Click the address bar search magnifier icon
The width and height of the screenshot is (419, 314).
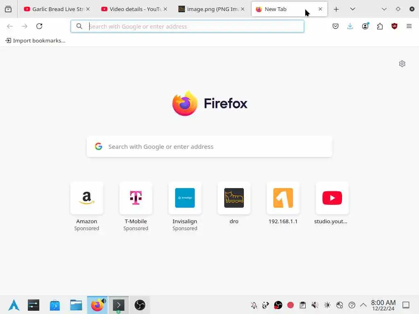pos(79,26)
